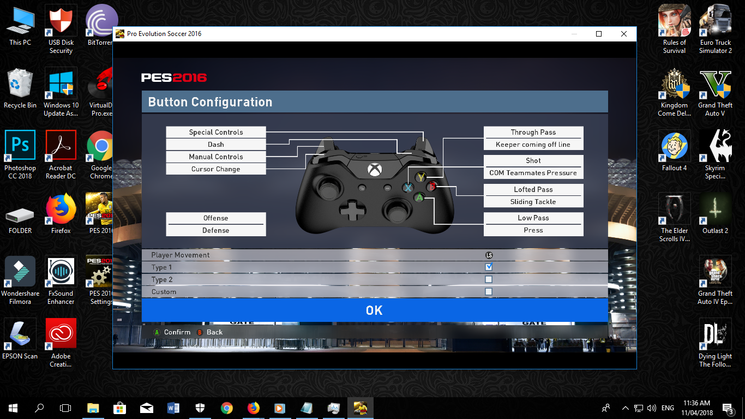Click the A face button on the controller
745x419 pixels.
pyautogui.click(x=419, y=197)
